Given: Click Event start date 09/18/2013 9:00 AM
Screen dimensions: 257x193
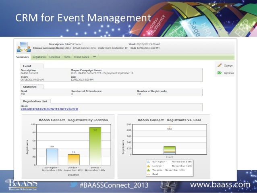Looking at the screenshot, I should pyautogui.click(x=32, y=80).
